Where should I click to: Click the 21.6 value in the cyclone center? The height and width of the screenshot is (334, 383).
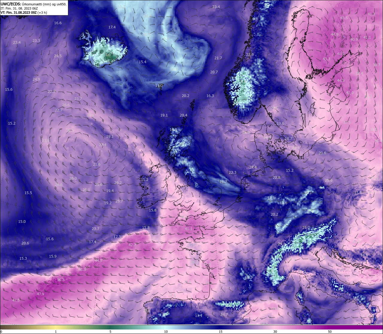[97, 164]
